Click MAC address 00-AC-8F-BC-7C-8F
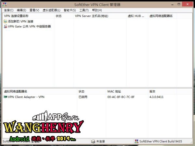The height and width of the screenshot is (146, 195). tap(121, 97)
